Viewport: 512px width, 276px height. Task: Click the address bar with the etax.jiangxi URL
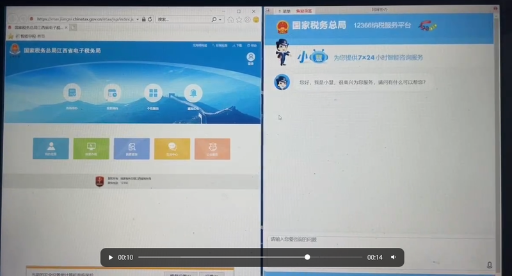(x=85, y=19)
